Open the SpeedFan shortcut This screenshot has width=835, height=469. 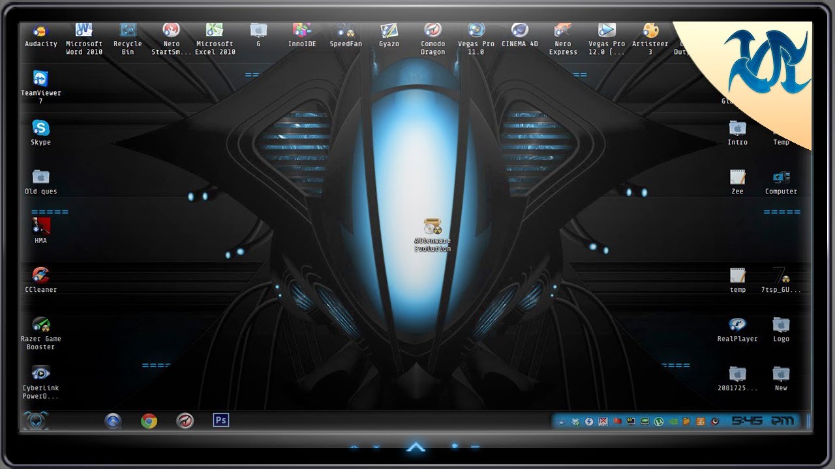point(346,35)
